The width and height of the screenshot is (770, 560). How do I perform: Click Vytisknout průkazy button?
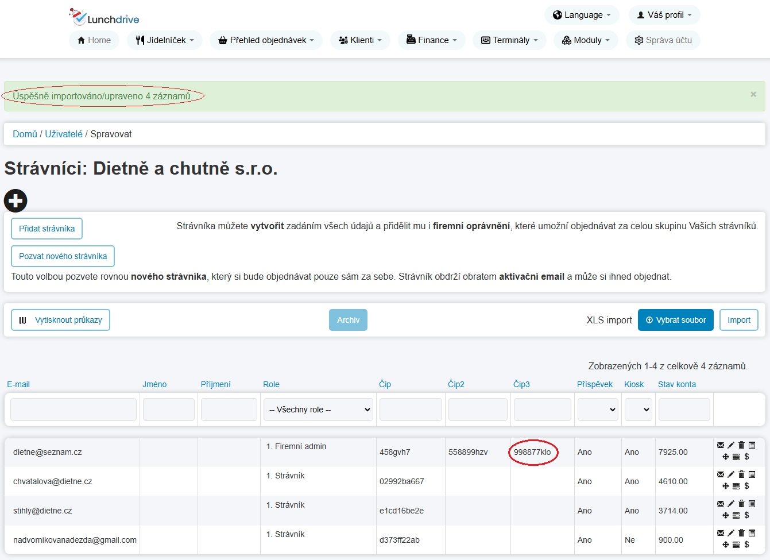61,320
